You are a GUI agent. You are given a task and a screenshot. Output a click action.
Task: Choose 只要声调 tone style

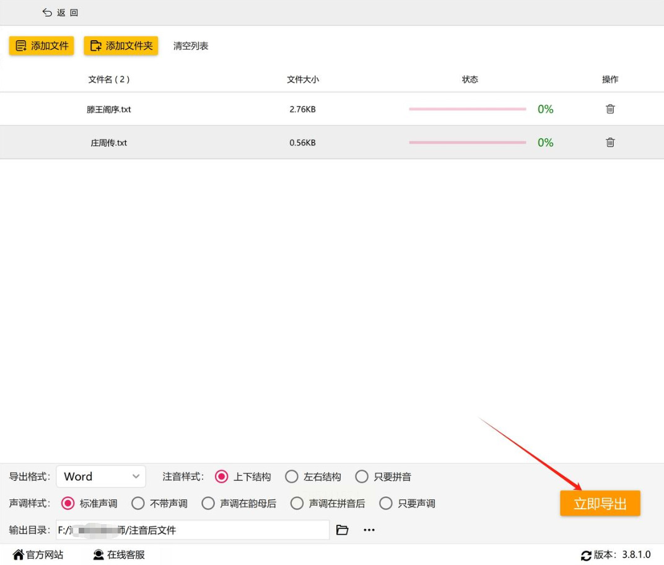(x=386, y=503)
